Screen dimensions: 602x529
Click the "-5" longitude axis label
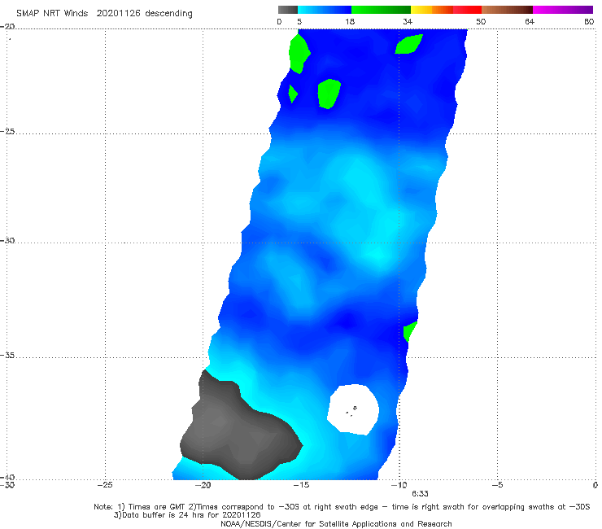[497, 485]
